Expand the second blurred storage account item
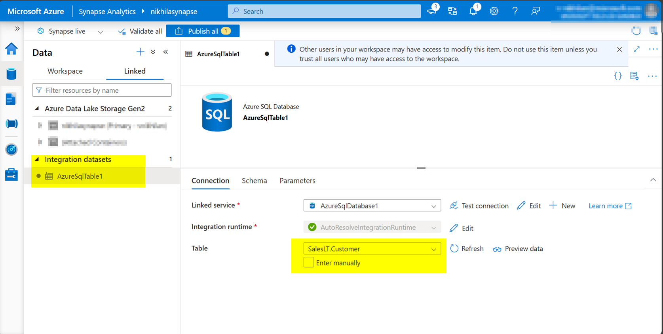 [x=40, y=142]
